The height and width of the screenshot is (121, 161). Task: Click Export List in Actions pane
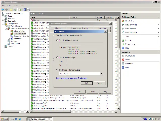[130, 44]
